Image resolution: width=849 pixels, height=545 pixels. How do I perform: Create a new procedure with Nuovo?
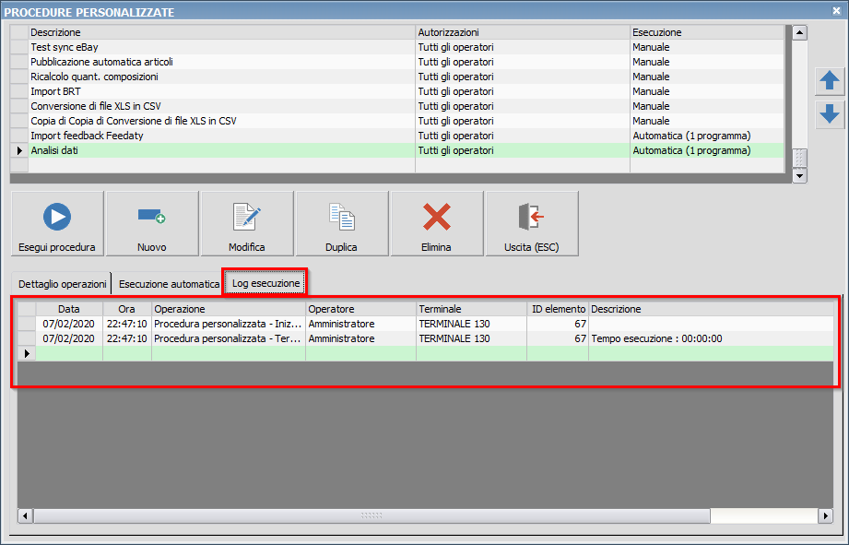(x=152, y=223)
